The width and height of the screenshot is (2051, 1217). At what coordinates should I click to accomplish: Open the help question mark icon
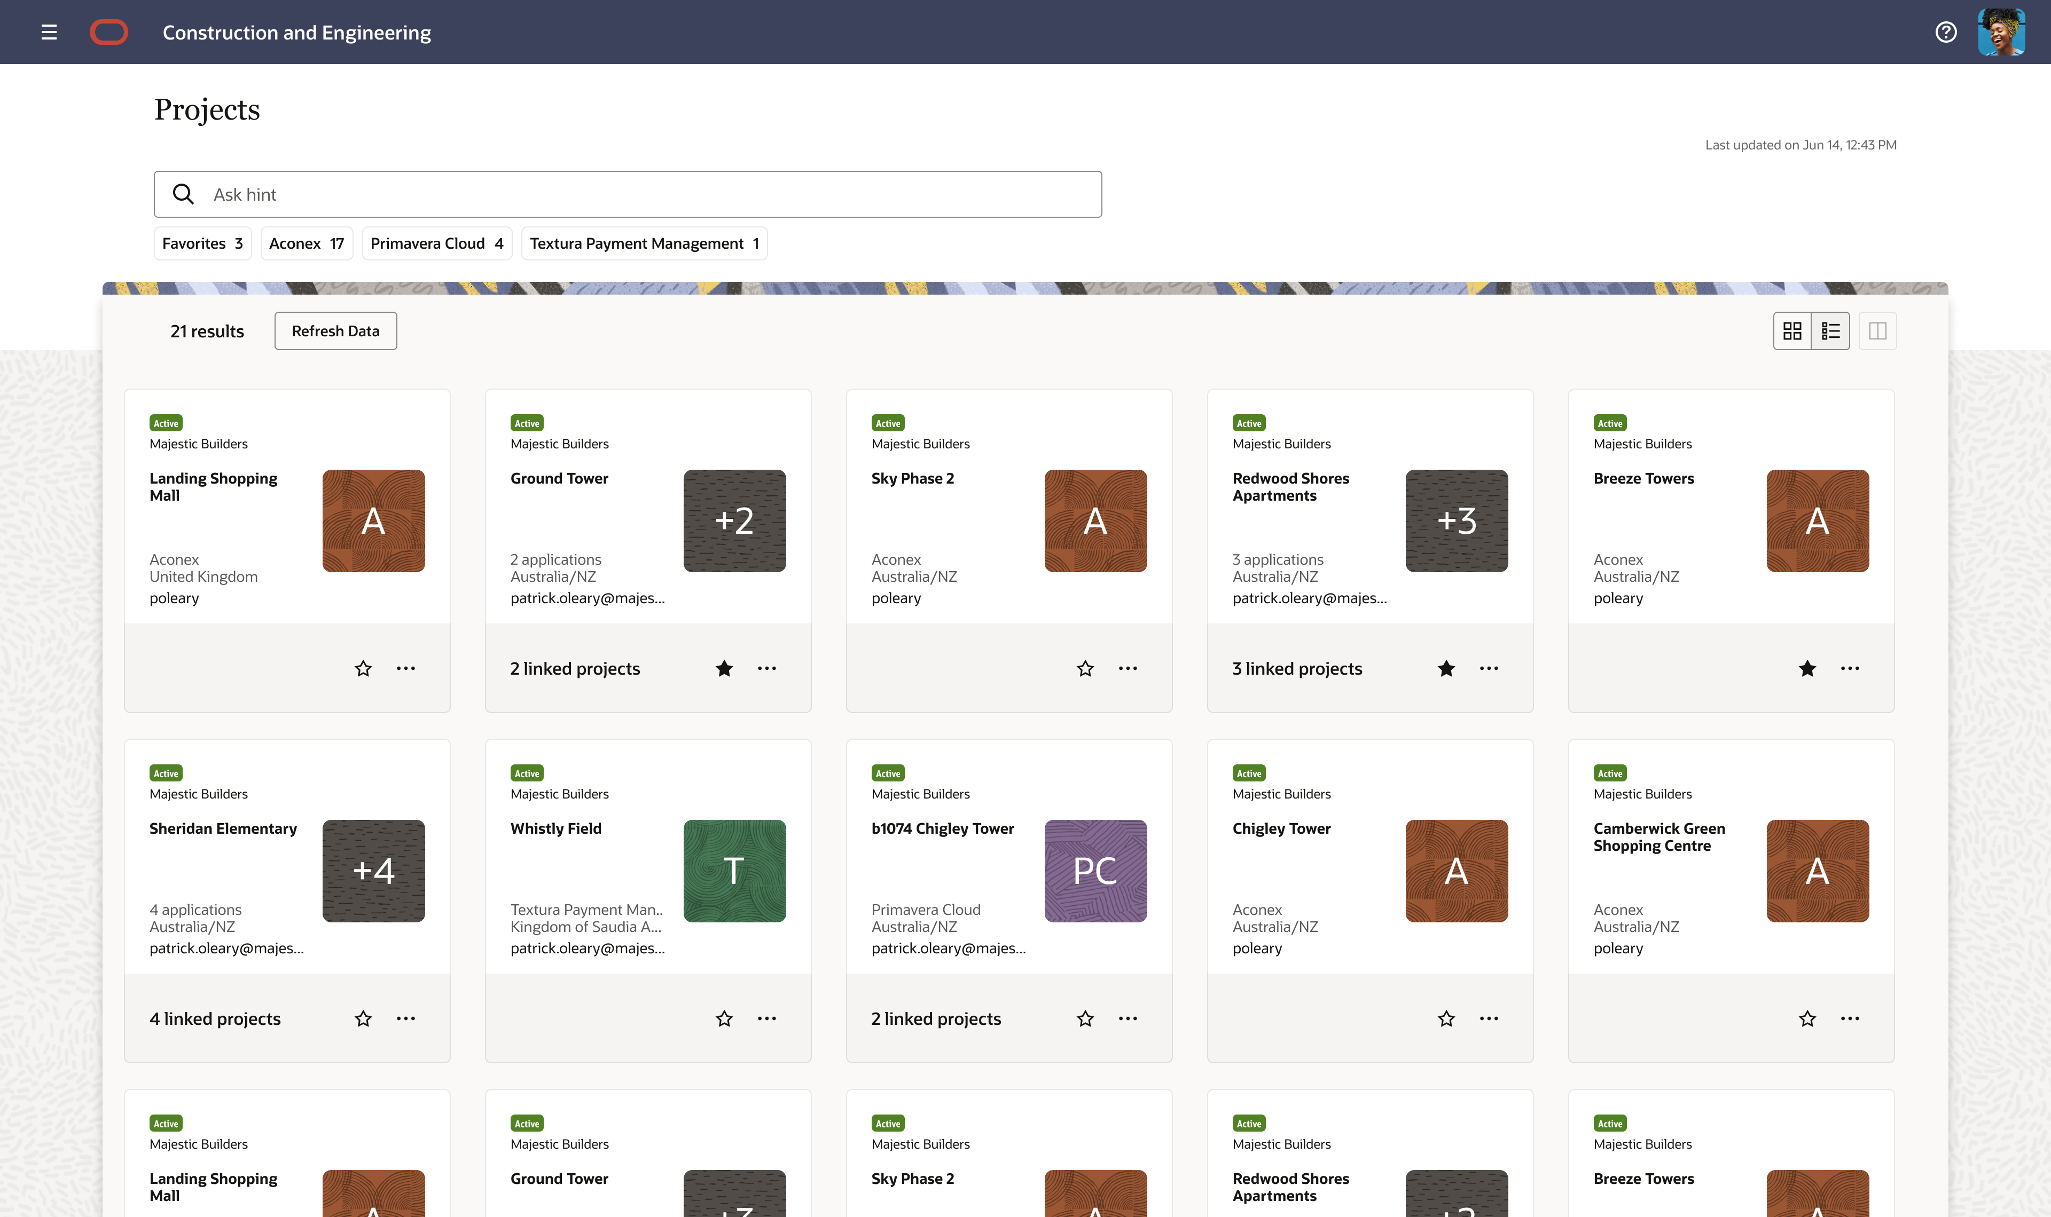(1946, 32)
